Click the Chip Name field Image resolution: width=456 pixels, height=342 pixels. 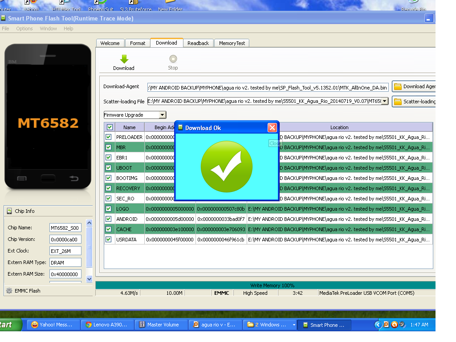pyautogui.click(x=65, y=228)
